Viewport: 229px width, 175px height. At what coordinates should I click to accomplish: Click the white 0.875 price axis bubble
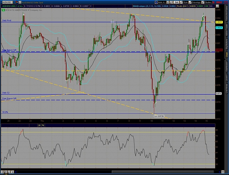pos(218,94)
